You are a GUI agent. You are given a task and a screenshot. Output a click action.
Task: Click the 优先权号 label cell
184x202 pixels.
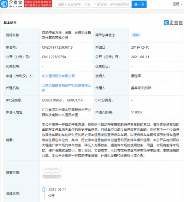(x=22, y=67)
